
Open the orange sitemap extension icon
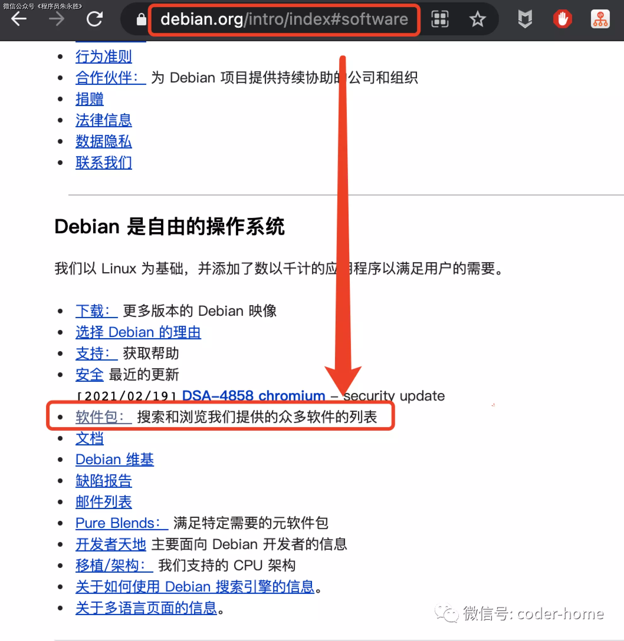(600, 19)
